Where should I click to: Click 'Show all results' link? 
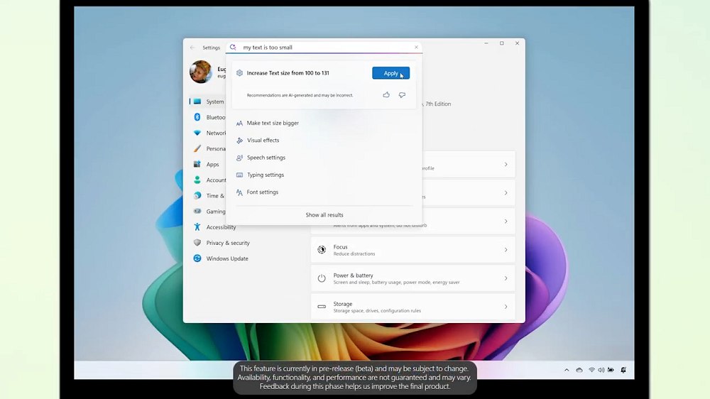[x=324, y=214]
